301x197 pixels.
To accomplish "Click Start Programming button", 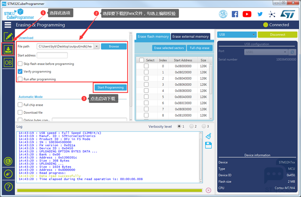I will point(110,88).
